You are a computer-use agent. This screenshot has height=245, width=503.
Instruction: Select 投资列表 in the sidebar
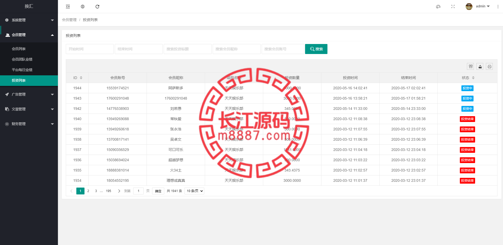pyautogui.click(x=29, y=81)
